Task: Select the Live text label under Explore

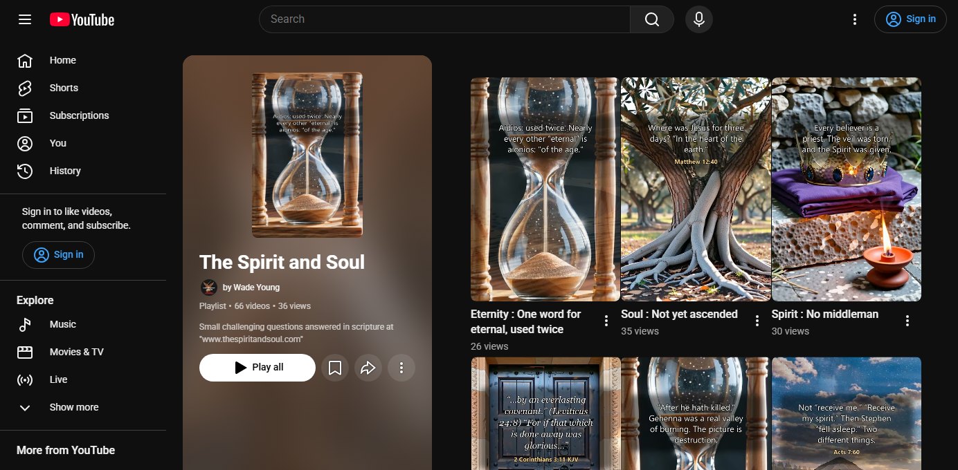Action: [x=59, y=379]
